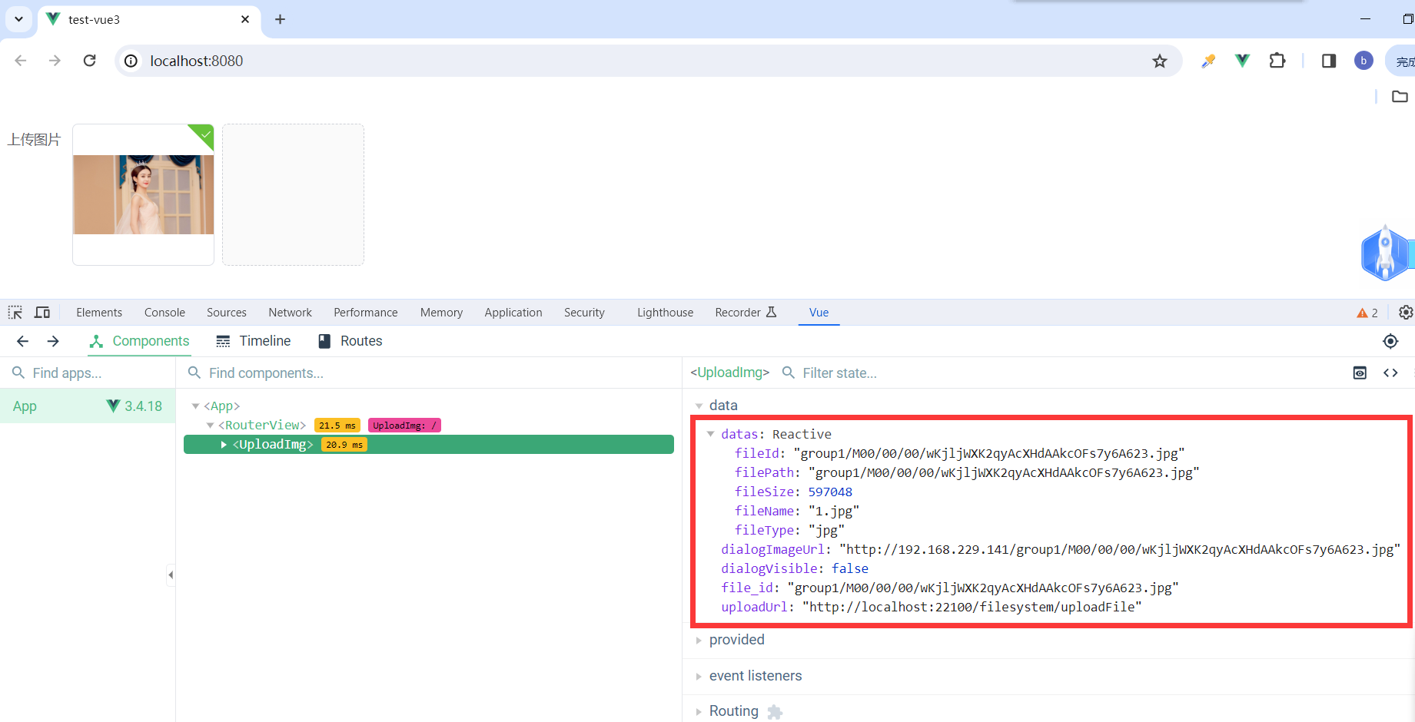Click the inspect element picker icon
Viewport: 1415px width, 722px height.
tap(15, 313)
